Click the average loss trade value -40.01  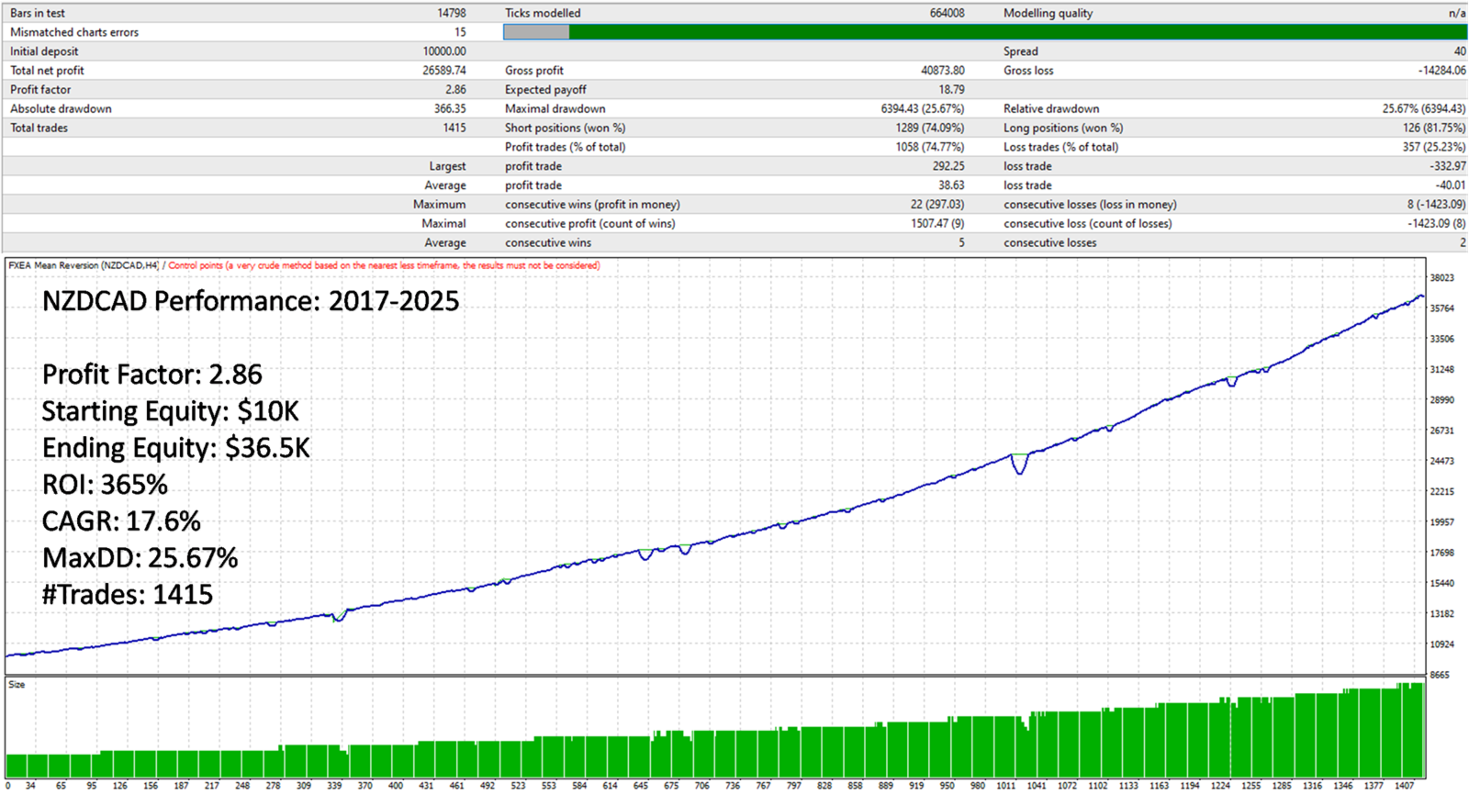(x=1451, y=186)
